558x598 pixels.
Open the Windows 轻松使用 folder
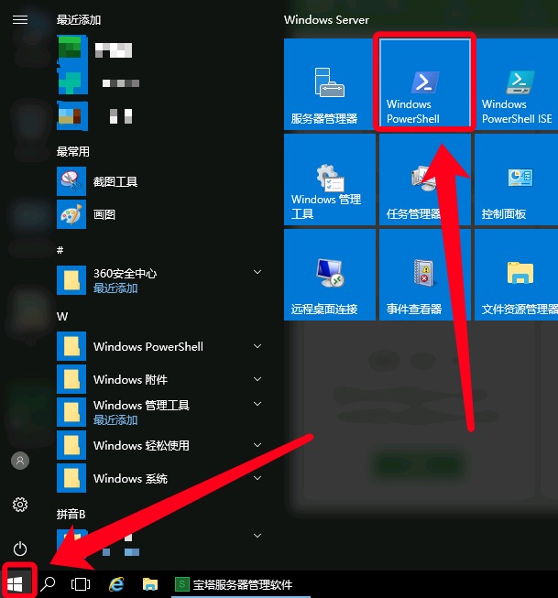[x=160, y=445]
